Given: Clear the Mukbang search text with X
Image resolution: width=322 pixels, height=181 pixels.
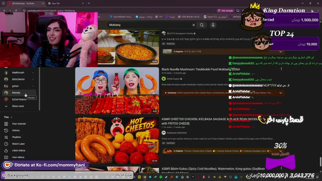Looking at the screenshot, I should click(x=194, y=25).
